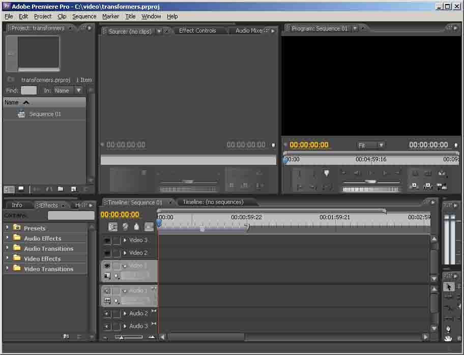Mute the Audio 1 track speaker
464x355 pixels.
107,291
